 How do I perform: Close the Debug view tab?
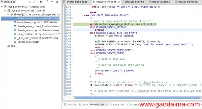pyautogui.click(x=14, y=2)
